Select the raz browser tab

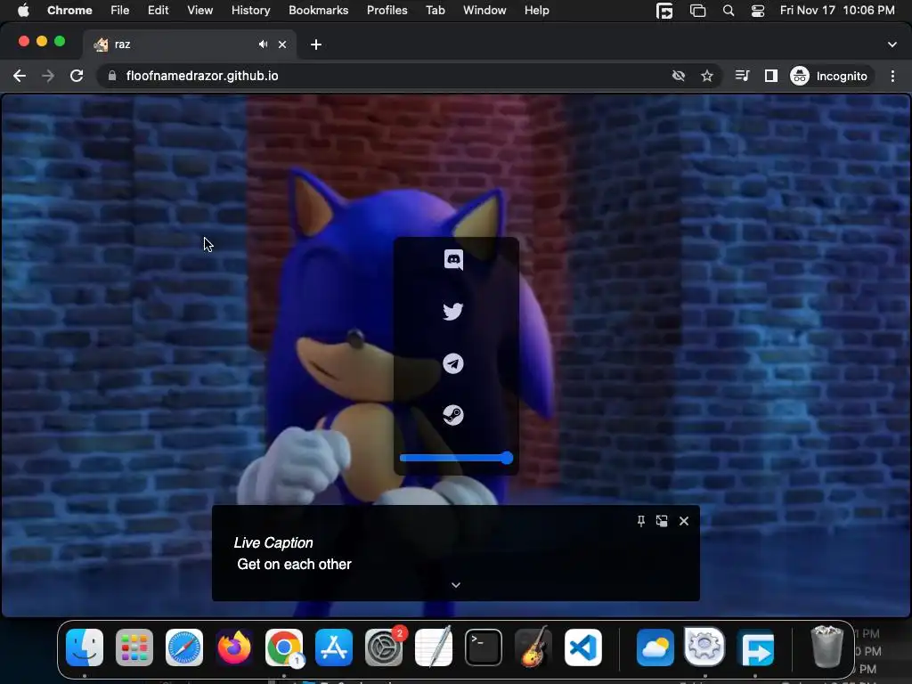(190, 45)
